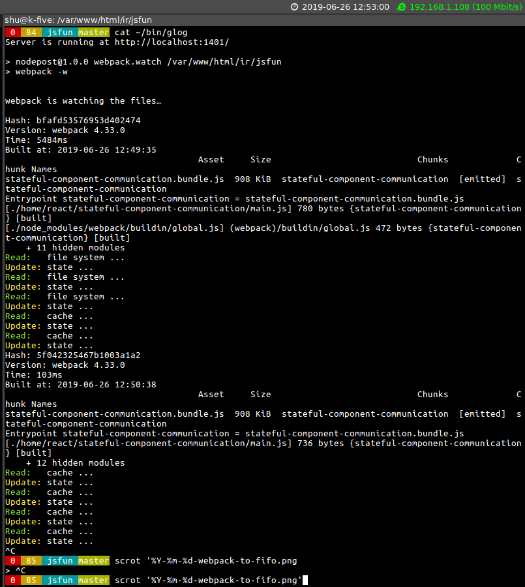The image size is (525, 587).
Task: Click the green master git branch segment
Action: pos(93,32)
